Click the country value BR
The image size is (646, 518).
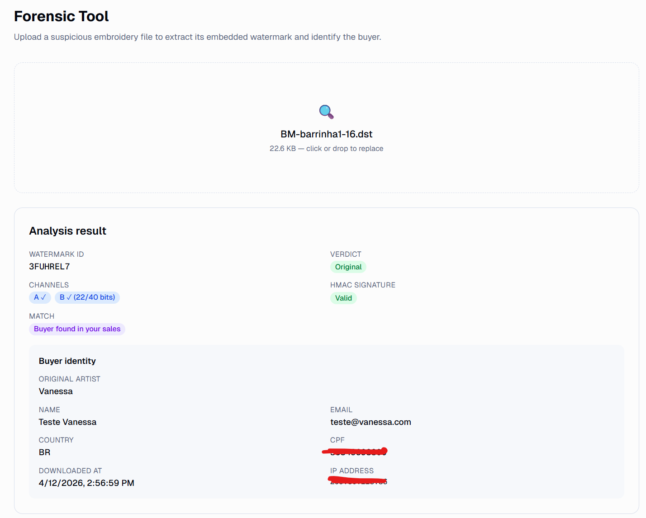[x=44, y=452]
